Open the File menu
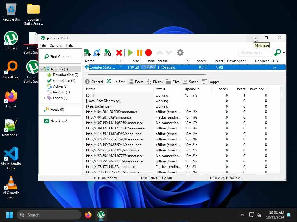The image size is (297, 222). 43,45
